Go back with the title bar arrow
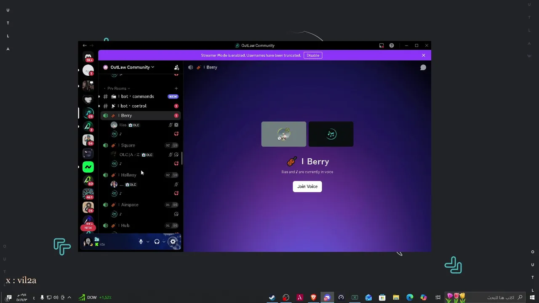Viewport: 539px width, 303px height. (85, 45)
